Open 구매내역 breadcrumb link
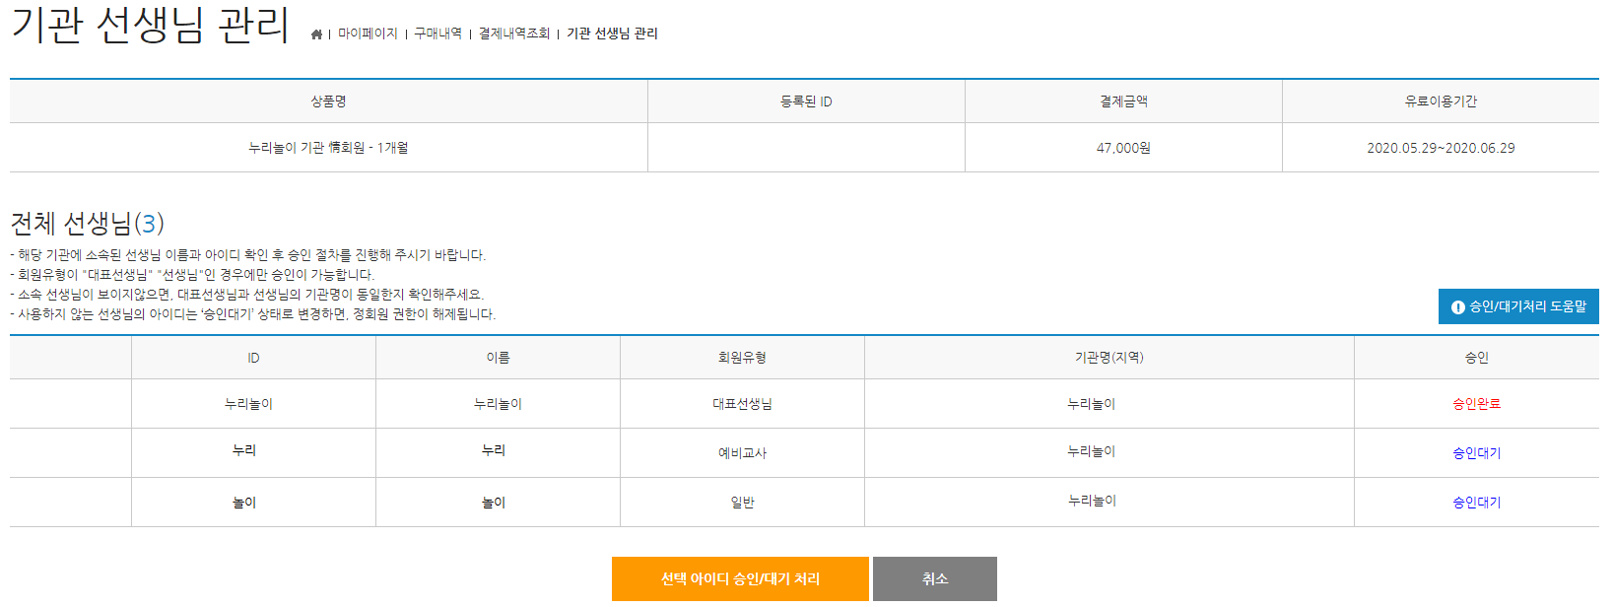The height and width of the screenshot is (607, 1613). (437, 34)
